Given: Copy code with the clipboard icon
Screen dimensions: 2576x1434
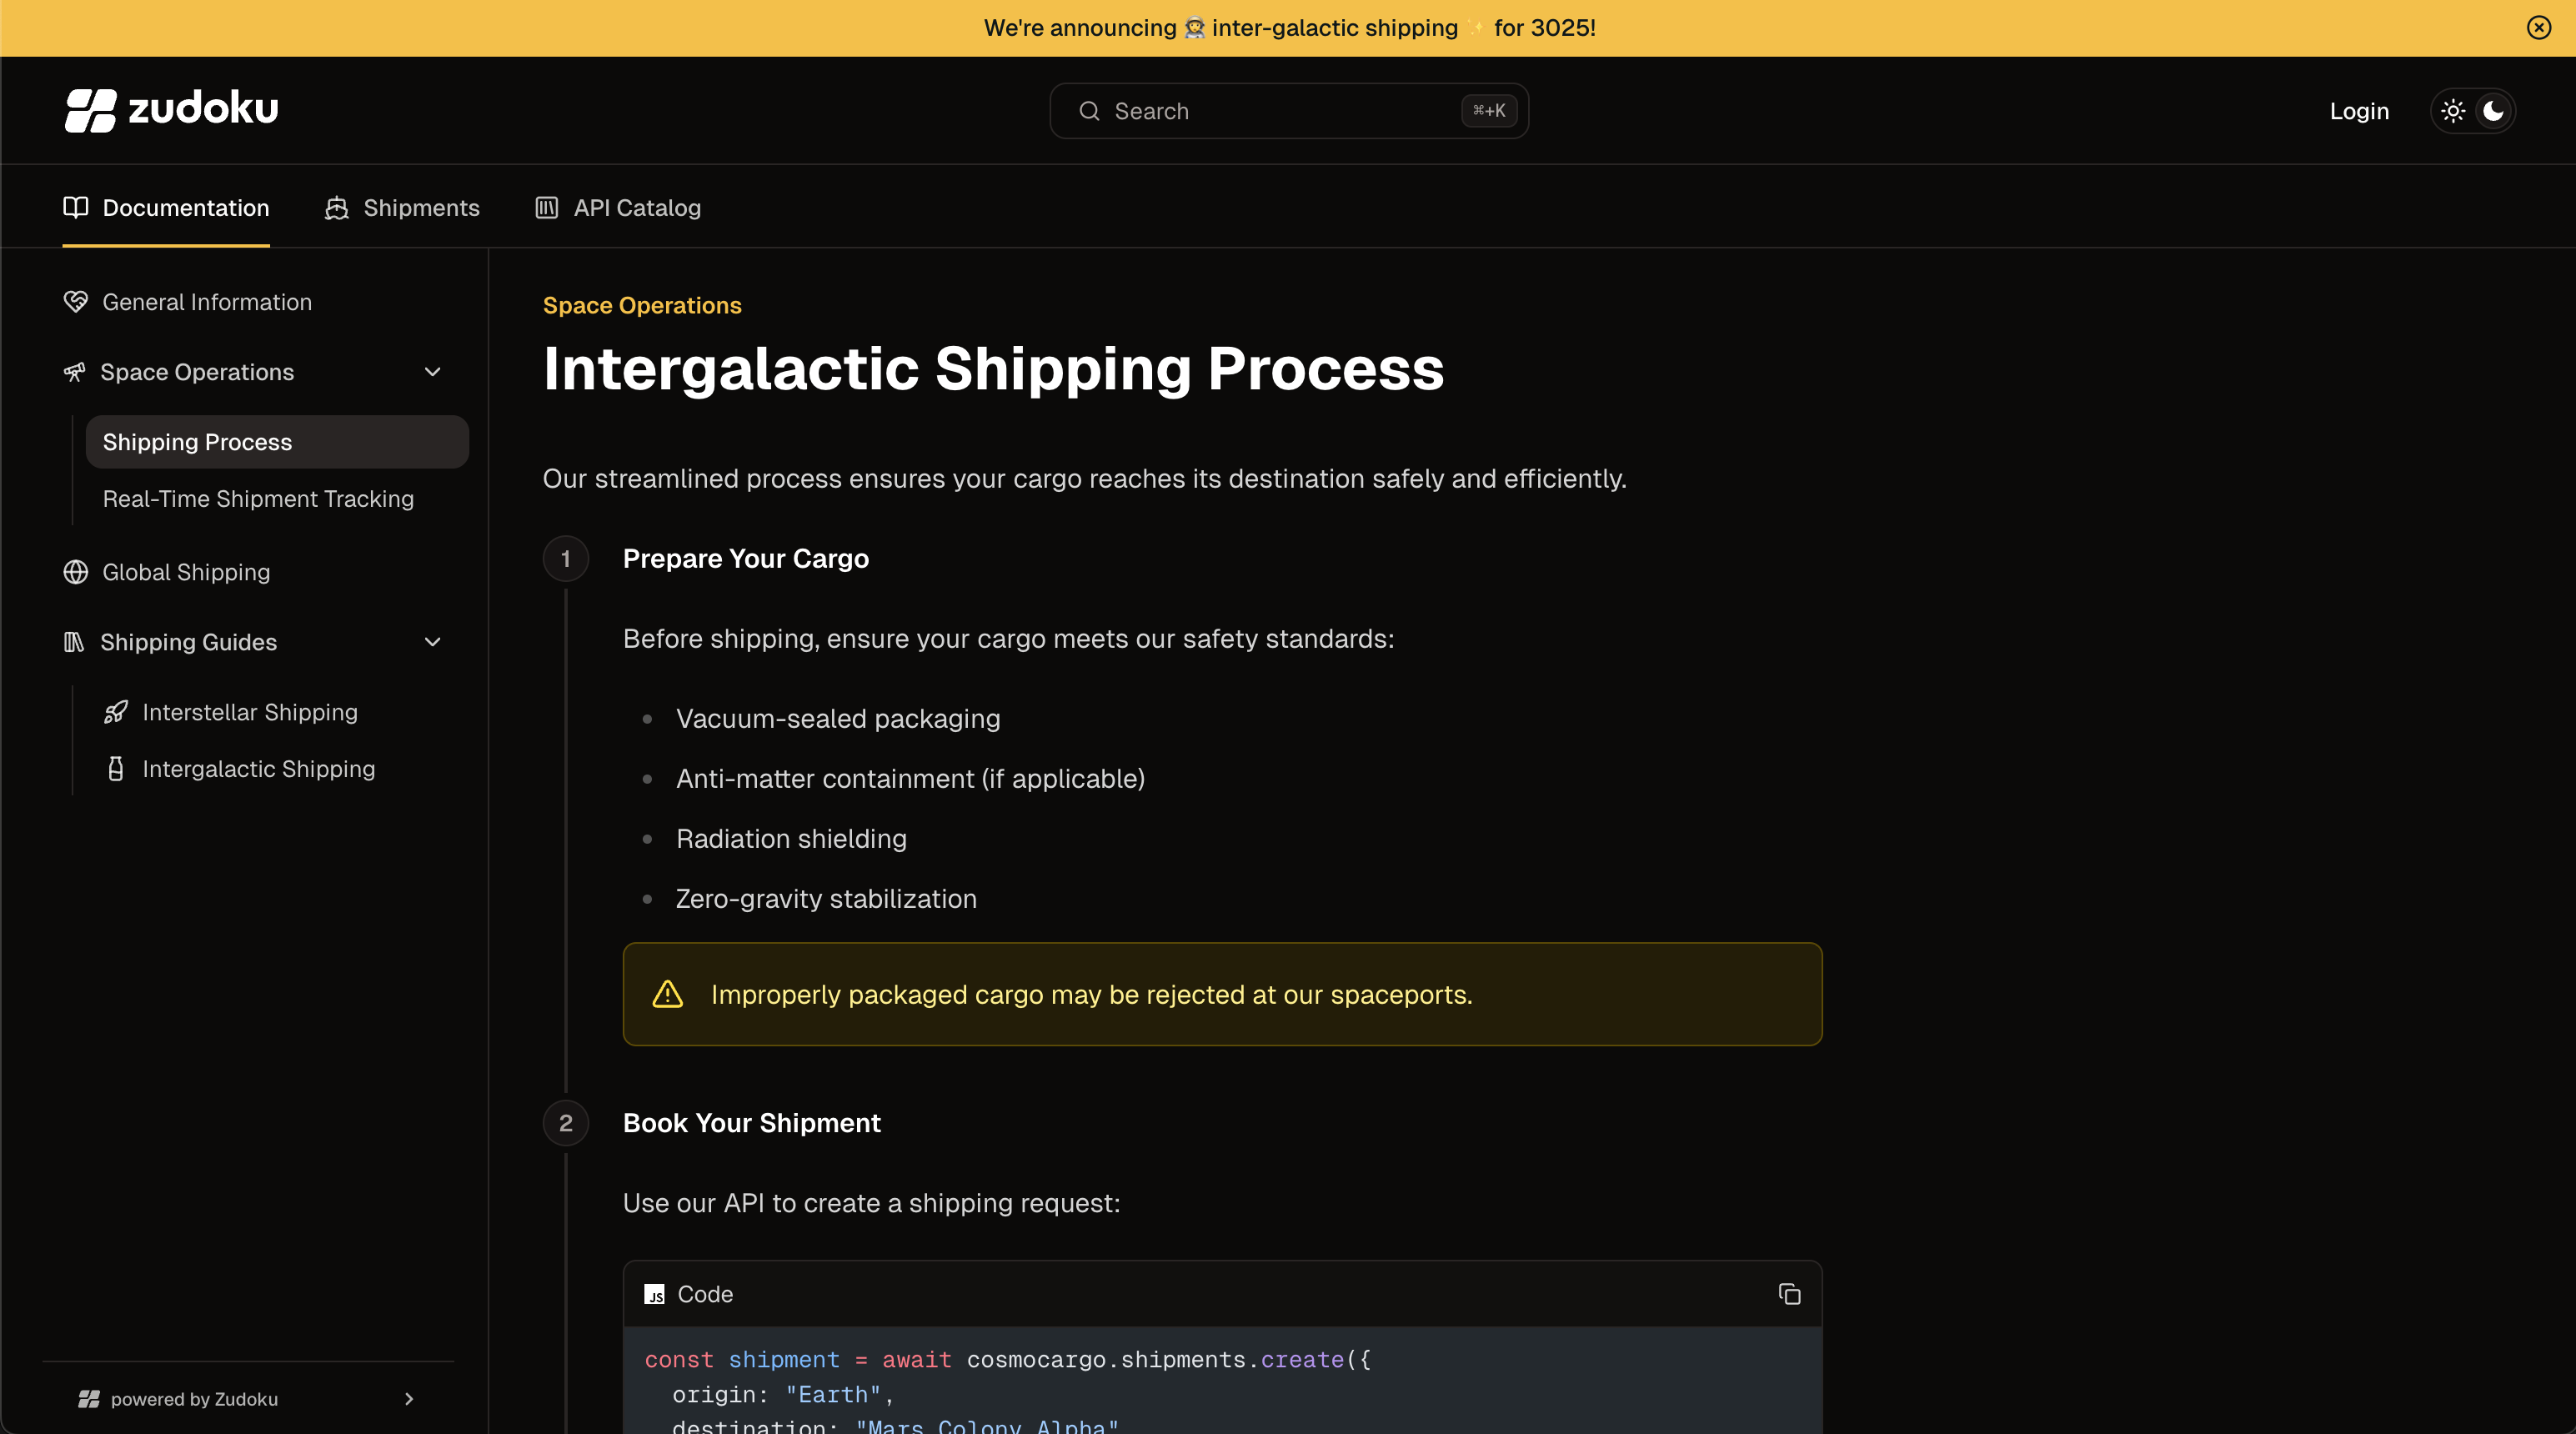Looking at the screenshot, I should 1789,1294.
